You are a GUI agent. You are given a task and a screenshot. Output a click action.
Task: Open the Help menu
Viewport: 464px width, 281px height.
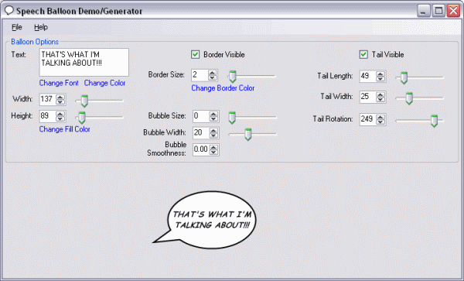tap(41, 27)
